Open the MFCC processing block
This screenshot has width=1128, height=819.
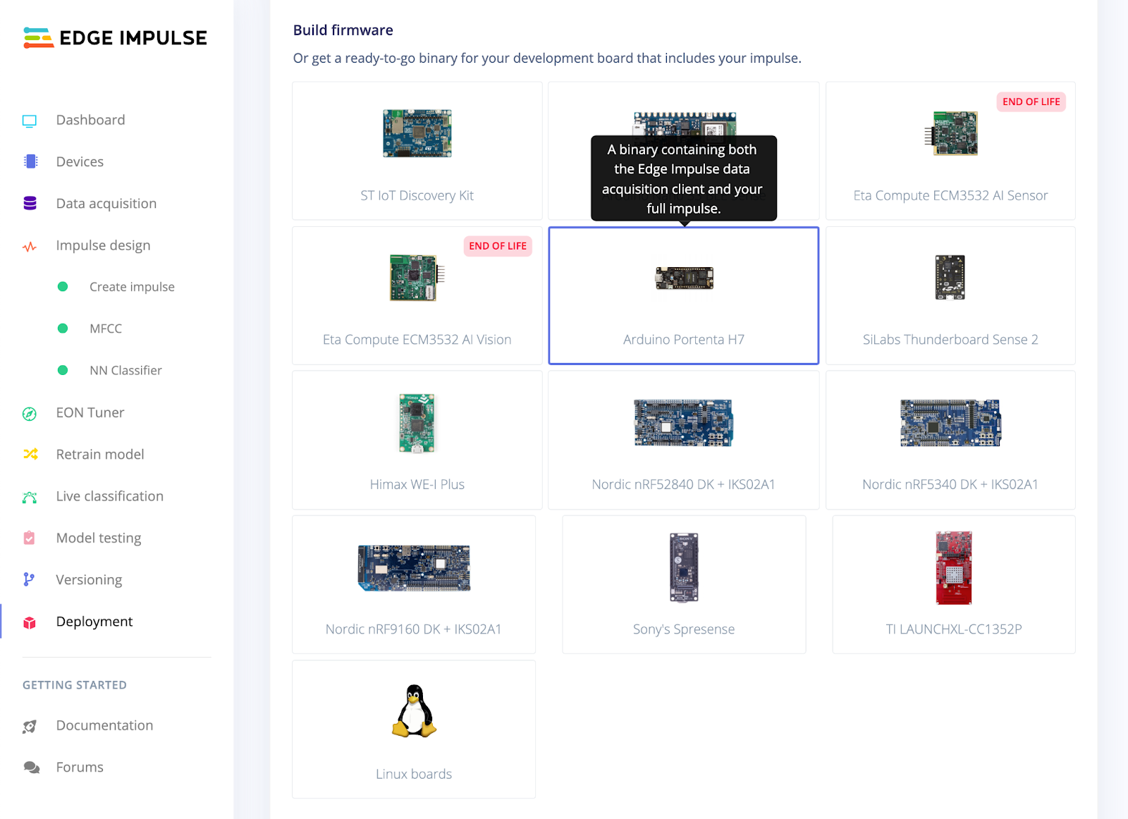(x=106, y=328)
